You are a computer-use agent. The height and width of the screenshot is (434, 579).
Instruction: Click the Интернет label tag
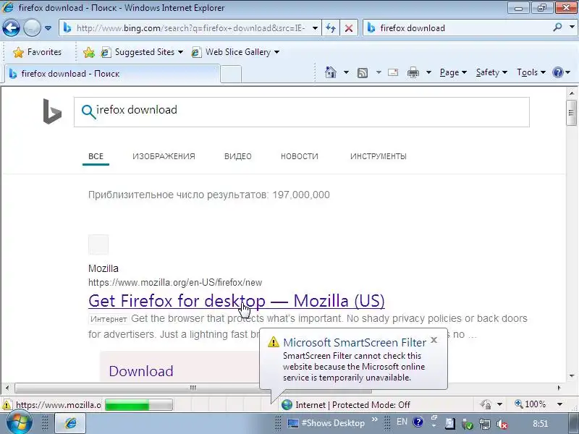pos(109,319)
